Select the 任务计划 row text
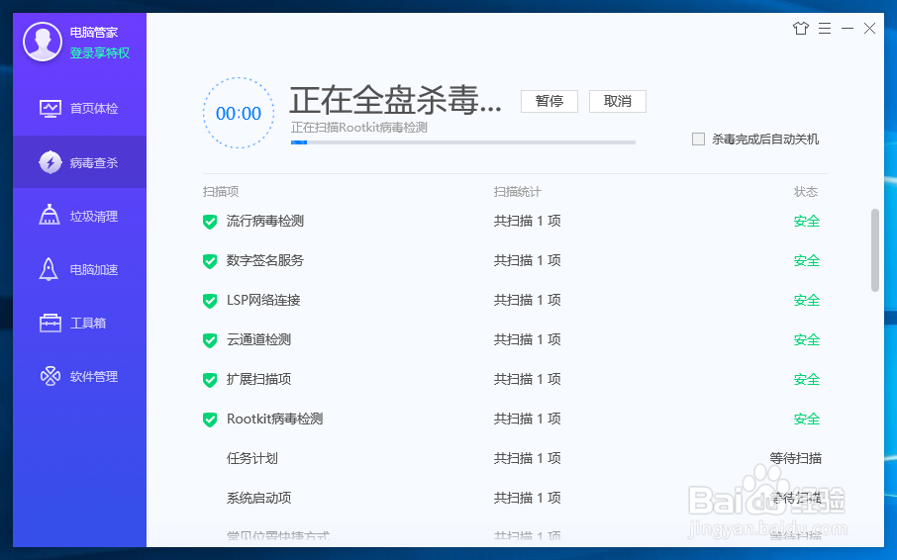The height and width of the screenshot is (560, 897). [252, 458]
